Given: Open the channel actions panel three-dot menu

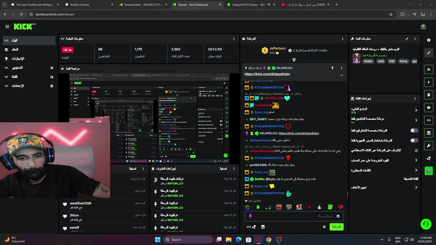Looking at the screenshot, I should pos(415,99).
